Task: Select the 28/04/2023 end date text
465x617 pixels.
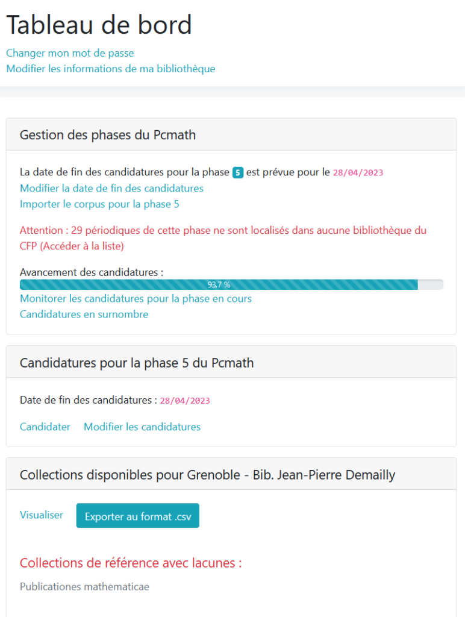Action: [184, 400]
